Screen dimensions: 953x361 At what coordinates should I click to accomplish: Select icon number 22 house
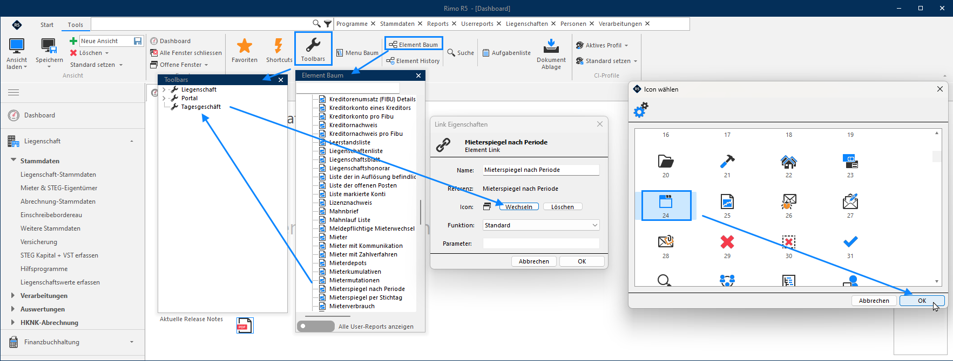click(789, 161)
